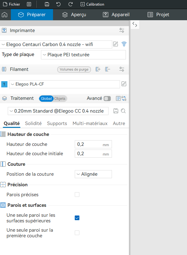The width and height of the screenshot is (187, 255).
Task: Expand the 0.20mm Standard process preset dropdown
Action: 58,111
